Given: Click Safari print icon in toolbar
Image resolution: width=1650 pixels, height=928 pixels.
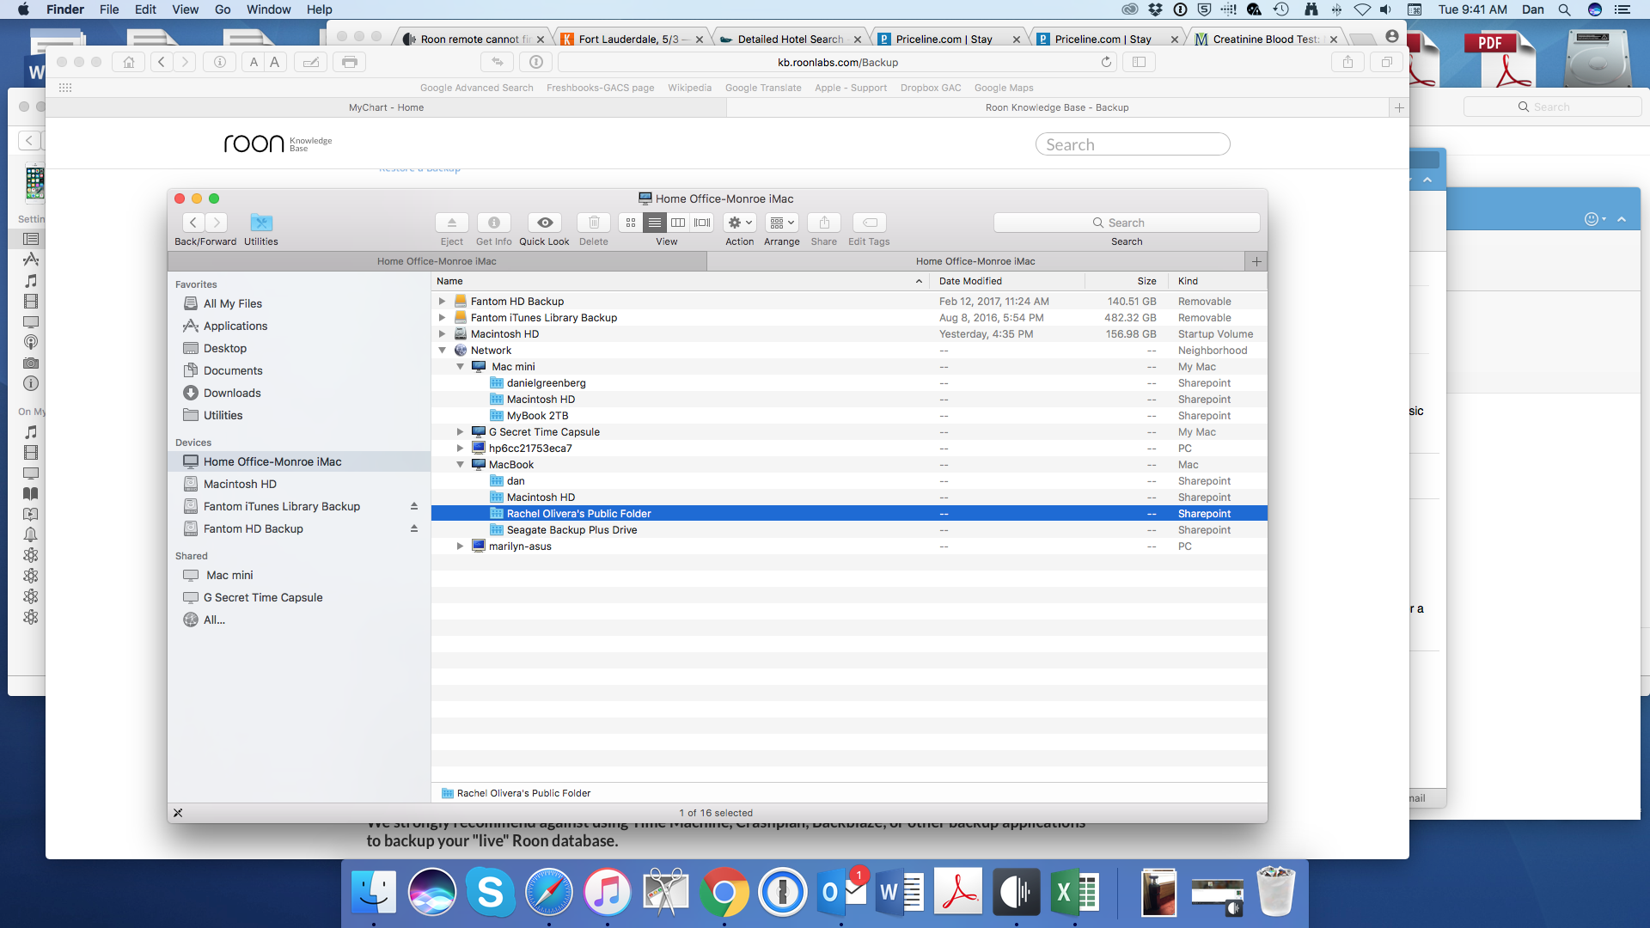Looking at the screenshot, I should click(x=350, y=62).
